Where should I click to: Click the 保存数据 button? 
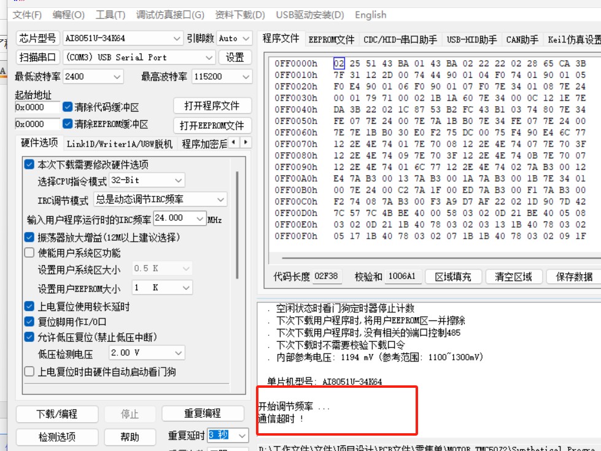[574, 277]
